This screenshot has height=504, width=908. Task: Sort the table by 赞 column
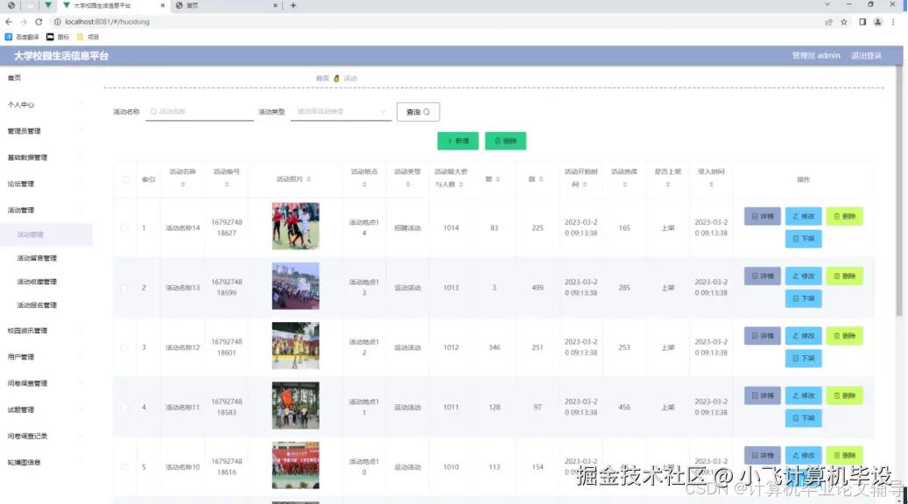tap(497, 179)
